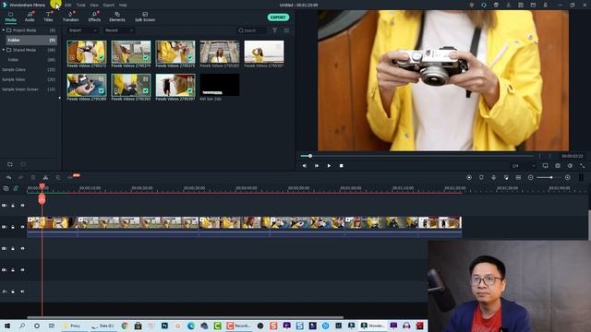Click the record voiceover microphone icon

click(x=494, y=178)
